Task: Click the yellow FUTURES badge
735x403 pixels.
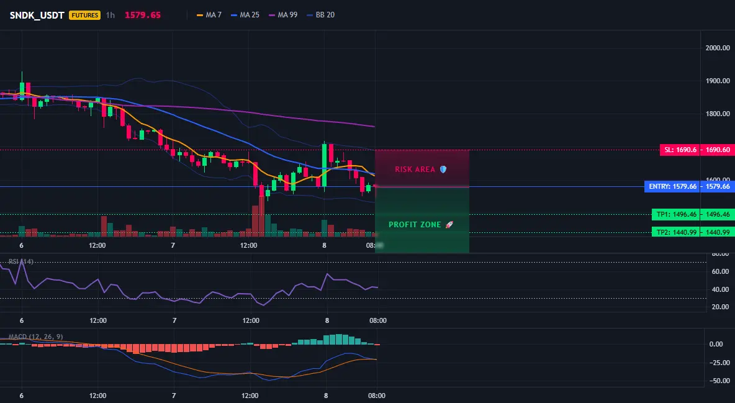Action: coord(85,15)
